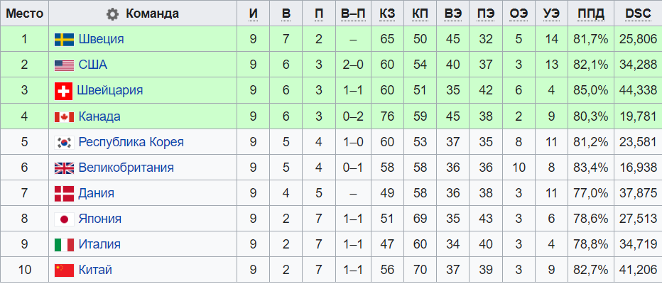This screenshot has height=284, width=662.
Task: Open the Швеция team link
Action: coord(101,40)
